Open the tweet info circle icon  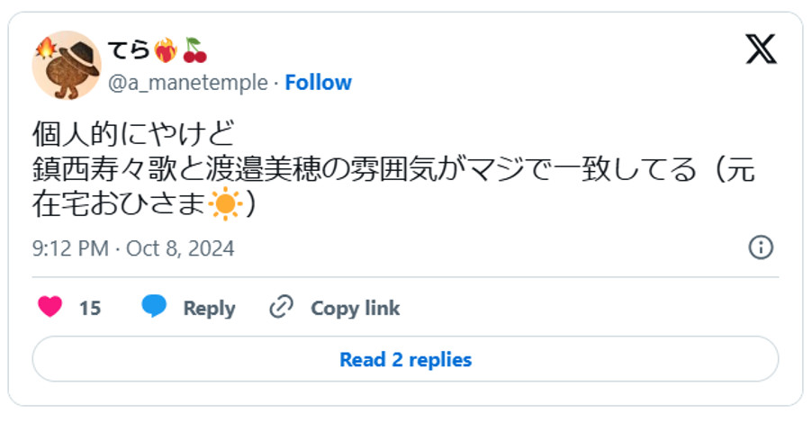(761, 247)
